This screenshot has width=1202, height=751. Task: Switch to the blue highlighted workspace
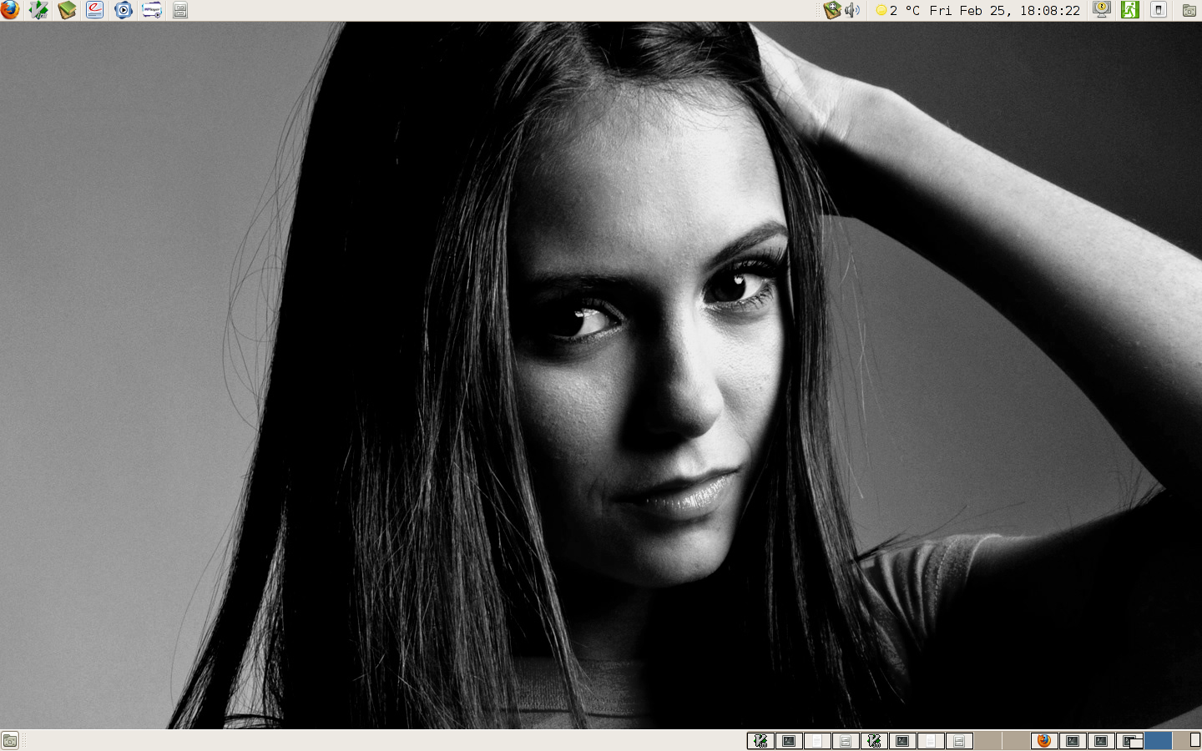pos(1158,740)
